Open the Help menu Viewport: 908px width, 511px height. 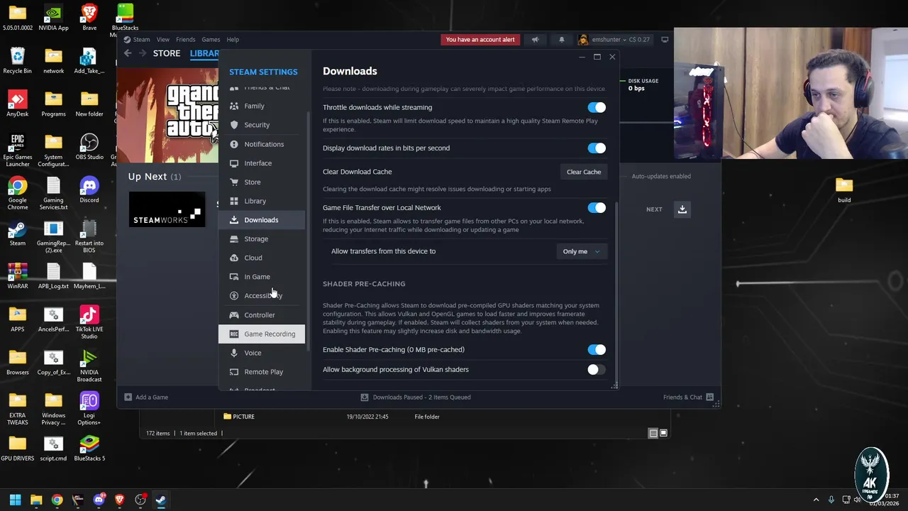[x=233, y=40]
